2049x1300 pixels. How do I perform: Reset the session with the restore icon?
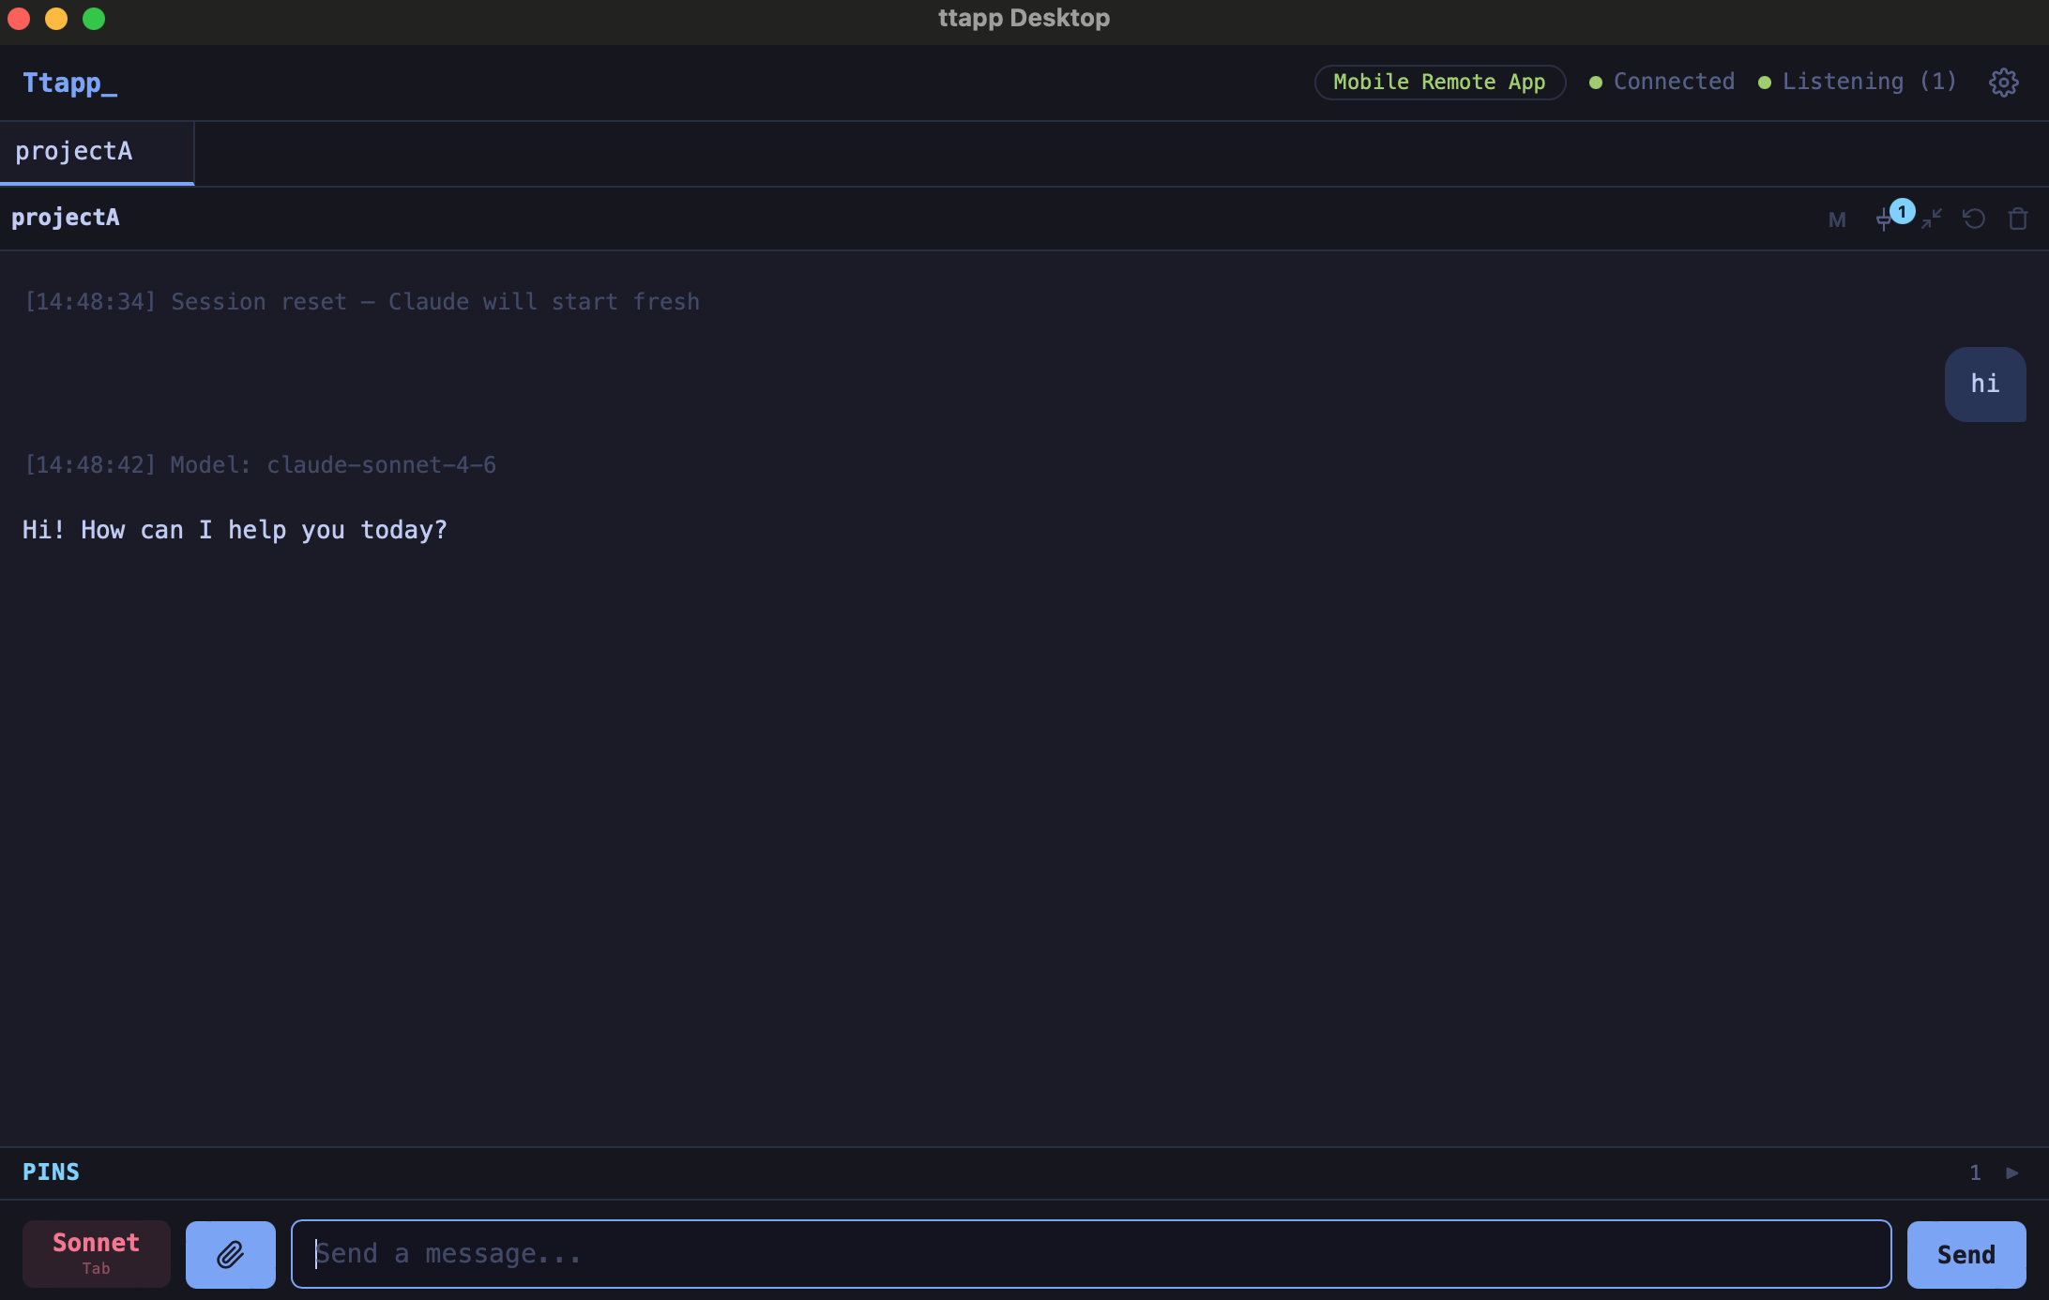pos(1974,219)
